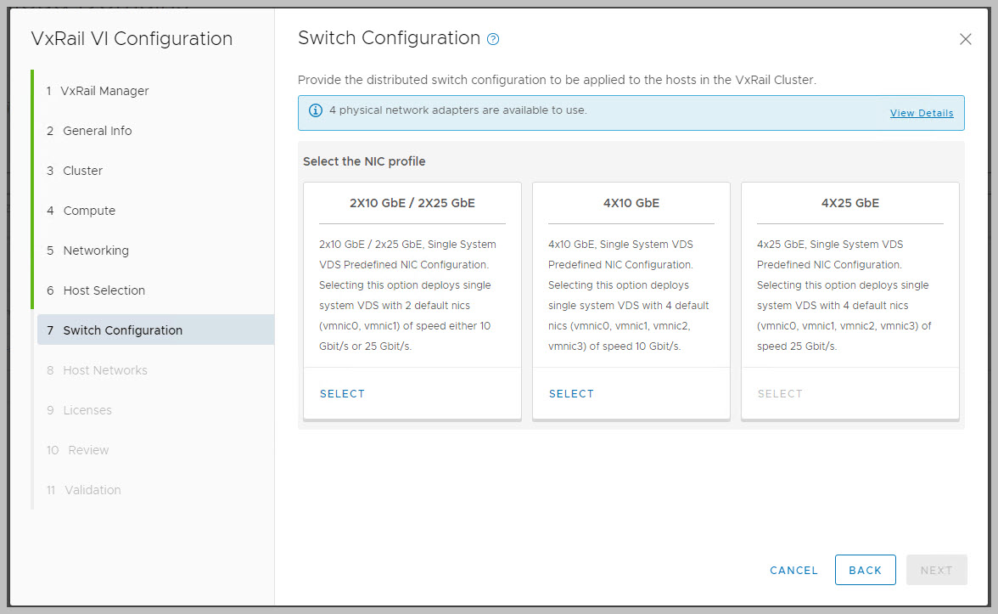Select step 7 Switch Configuration

pyautogui.click(x=122, y=330)
